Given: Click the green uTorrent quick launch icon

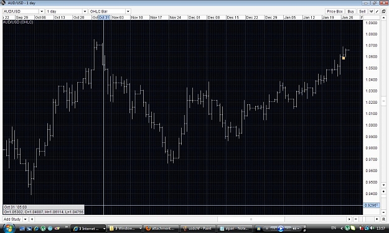Looking at the screenshot, I should point(43,229).
